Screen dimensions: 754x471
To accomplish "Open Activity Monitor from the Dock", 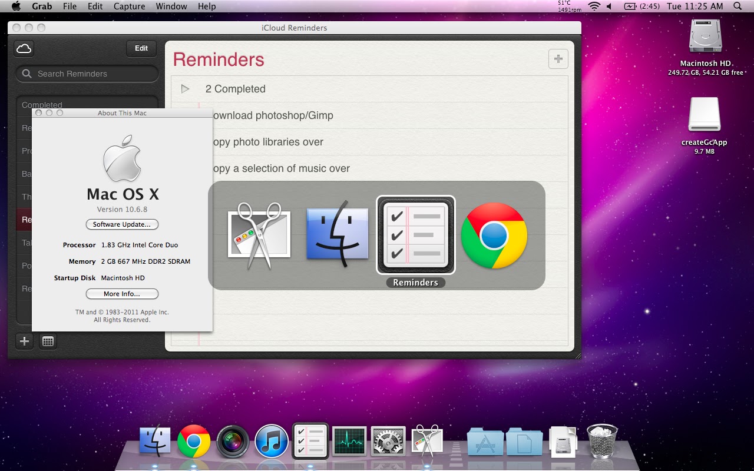I will (x=349, y=442).
